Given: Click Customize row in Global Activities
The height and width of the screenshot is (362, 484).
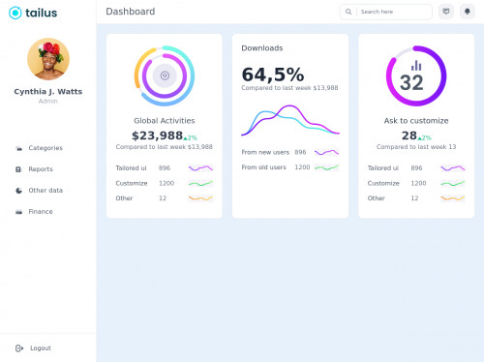Looking at the screenshot, I should click(165, 183).
